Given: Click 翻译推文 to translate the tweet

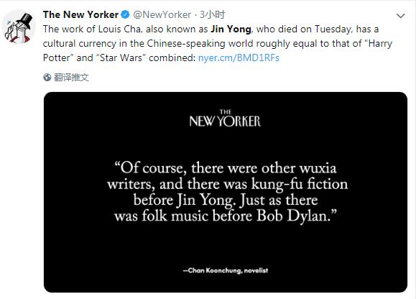Looking at the screenshot, I should point(71,78).
